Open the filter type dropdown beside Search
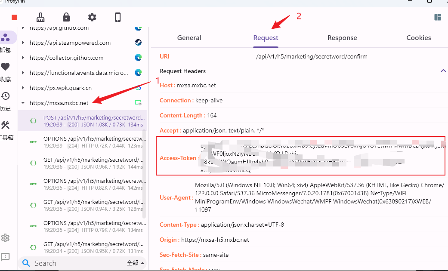 [x=136, y=263]
